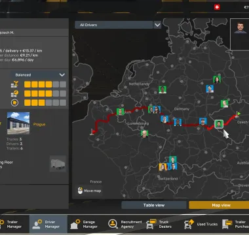Click the circular skill icon in the third skill row
The width and height of the screenshot is (249, 235).
[x=14, y=102]
